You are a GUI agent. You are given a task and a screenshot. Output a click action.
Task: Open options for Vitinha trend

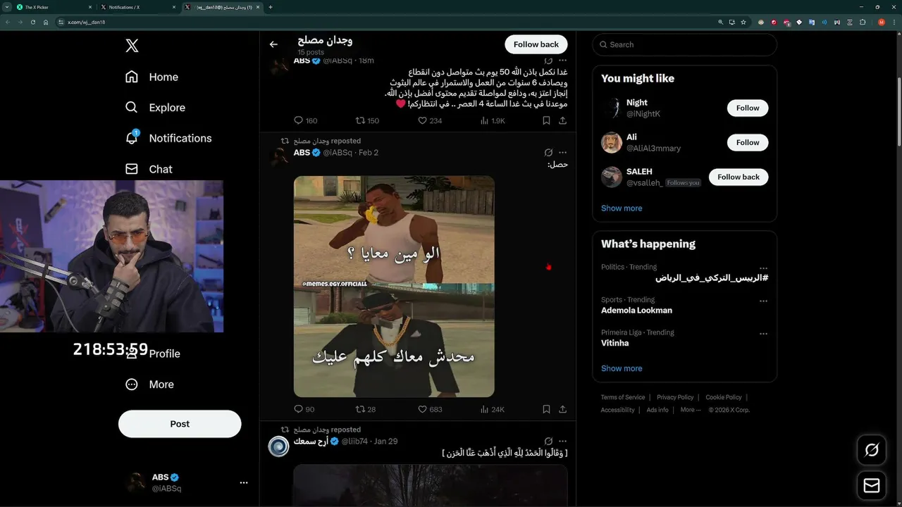tap(763, 334)
